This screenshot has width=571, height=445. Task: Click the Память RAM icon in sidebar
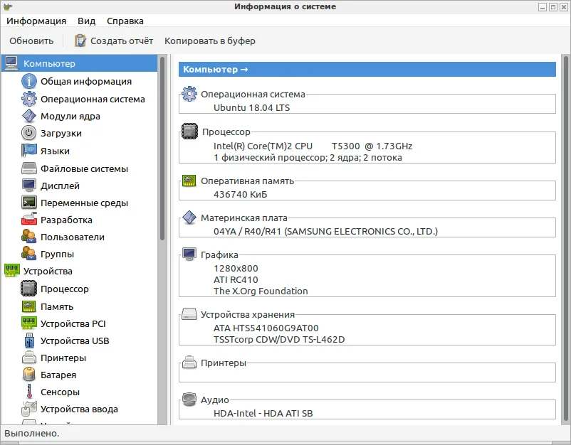pos(28,306)
